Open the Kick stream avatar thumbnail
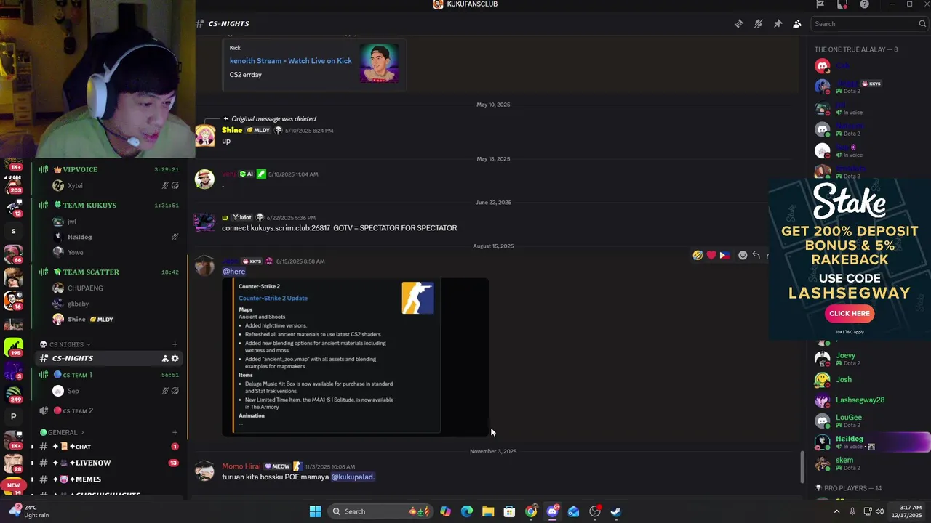 pyautogui.click(x=379, y=63)
